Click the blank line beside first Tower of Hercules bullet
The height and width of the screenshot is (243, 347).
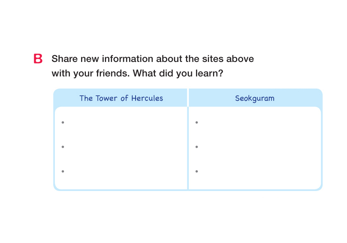[123, 122]
